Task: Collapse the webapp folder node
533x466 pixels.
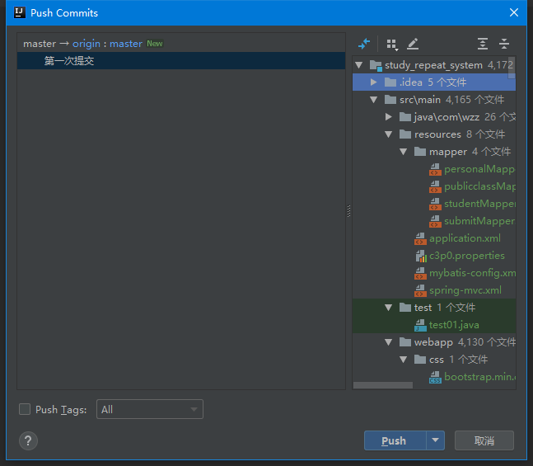Action: tap(389, 342)
